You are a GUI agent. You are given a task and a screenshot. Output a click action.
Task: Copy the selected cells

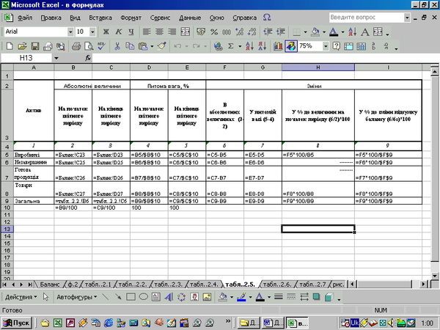130,46
